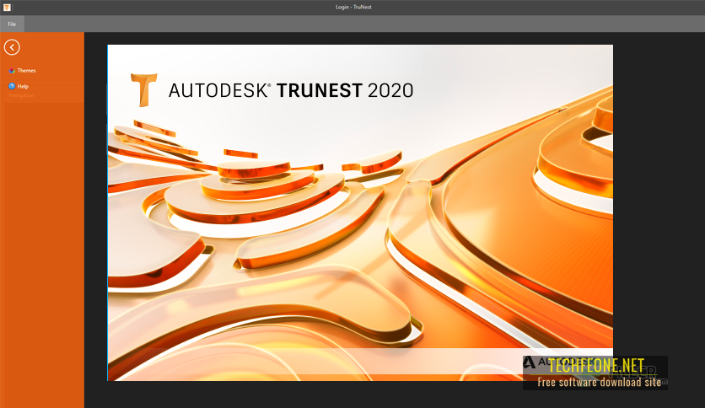Open the Help label in sidebar

[23, 86]
